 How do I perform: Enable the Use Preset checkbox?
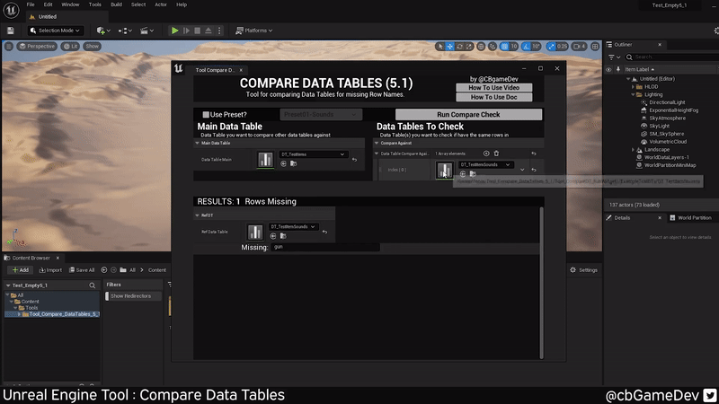(x=205, y=115)
